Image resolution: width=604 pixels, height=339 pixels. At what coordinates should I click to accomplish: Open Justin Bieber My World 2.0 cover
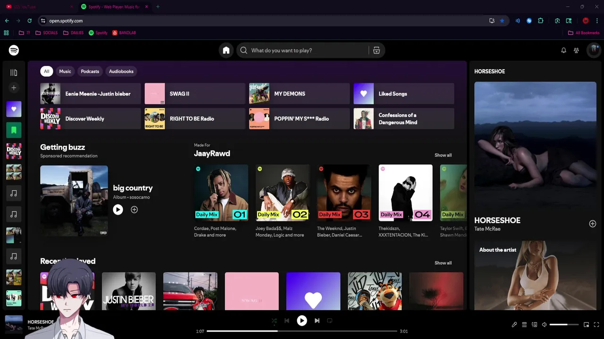(129, 291)
